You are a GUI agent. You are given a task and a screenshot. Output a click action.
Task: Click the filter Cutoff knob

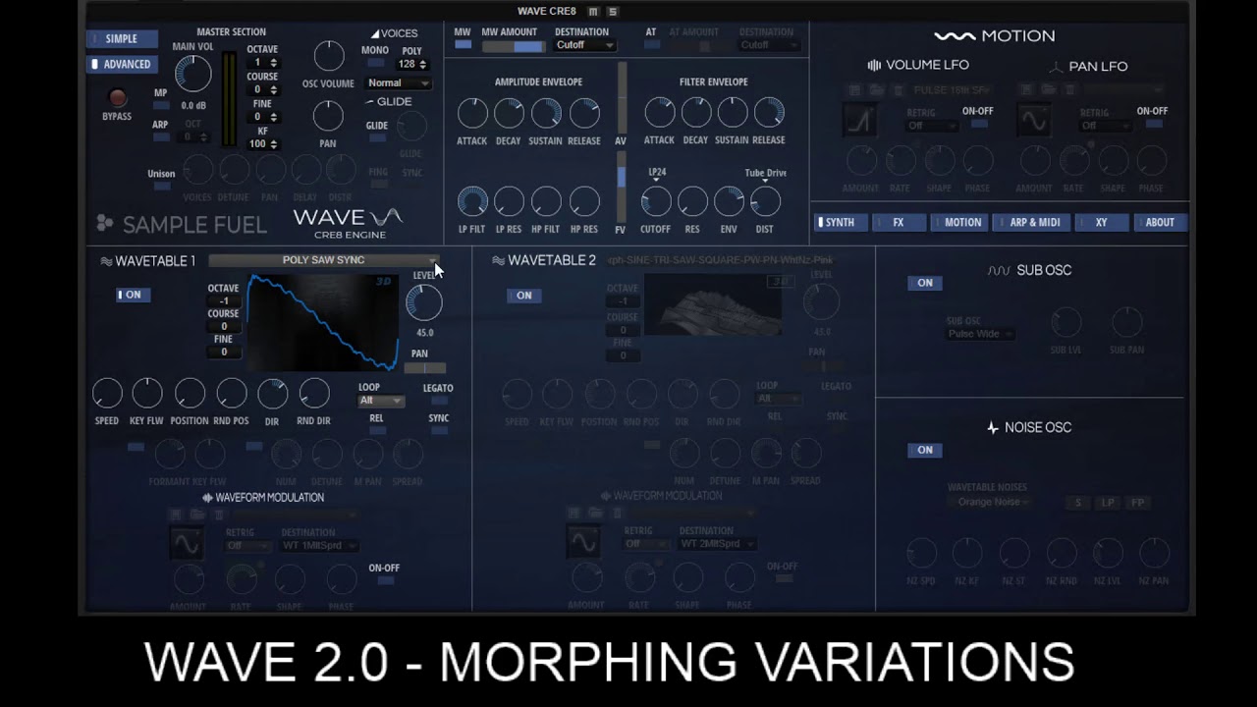[656, 202]
